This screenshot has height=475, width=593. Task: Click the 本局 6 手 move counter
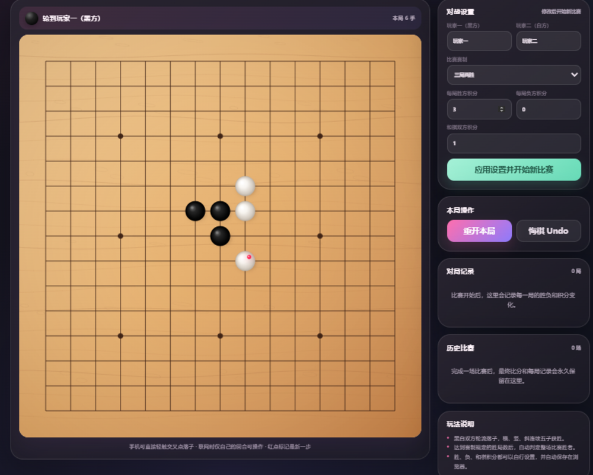(x=403, y=18)
